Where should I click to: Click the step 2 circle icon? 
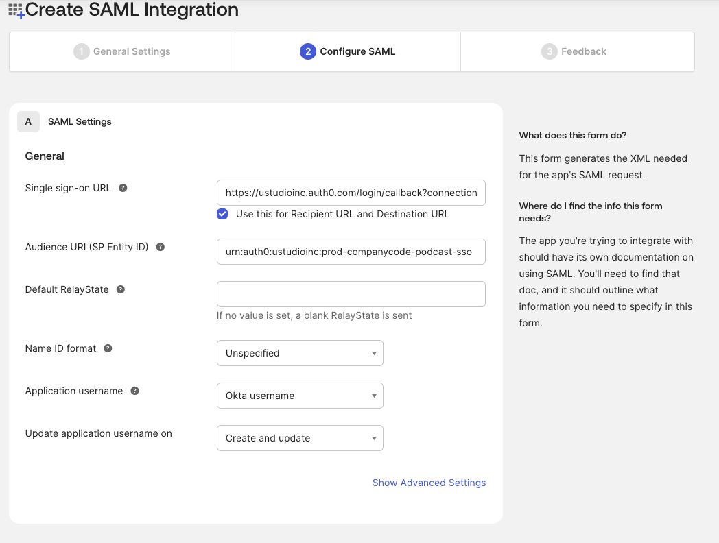point(307,51)
